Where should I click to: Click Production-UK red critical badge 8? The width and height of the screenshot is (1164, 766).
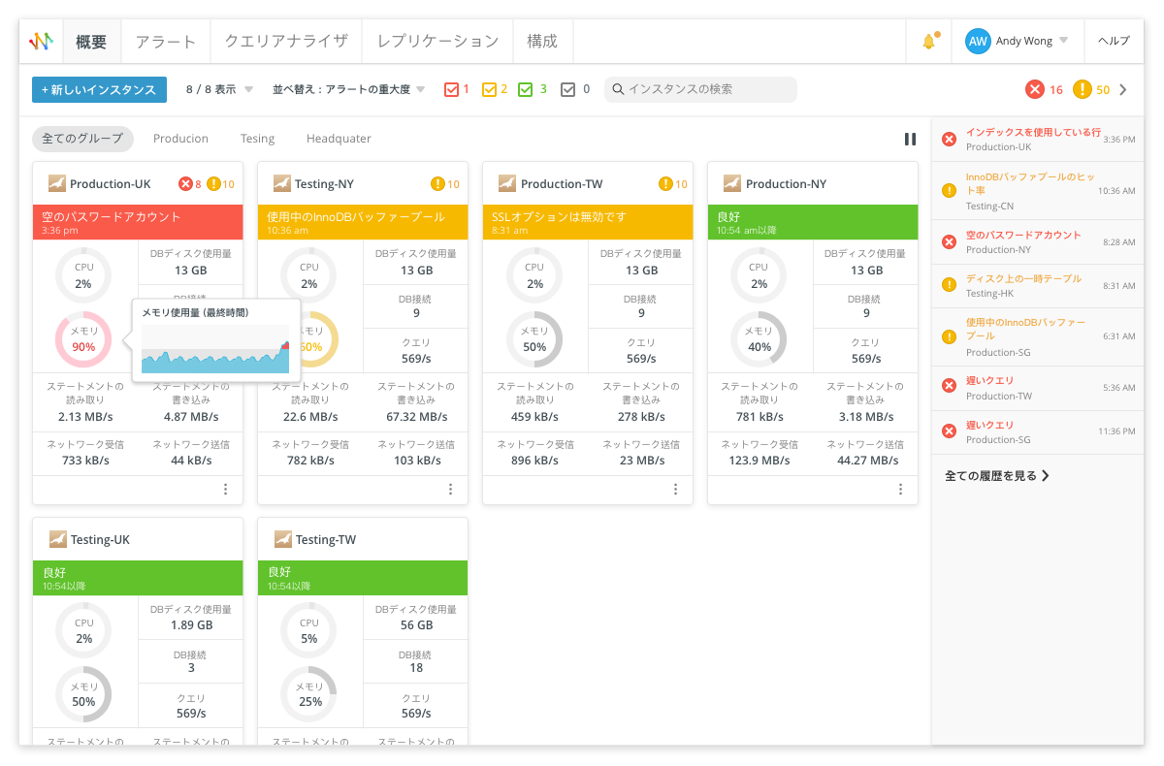click(190, 184)
